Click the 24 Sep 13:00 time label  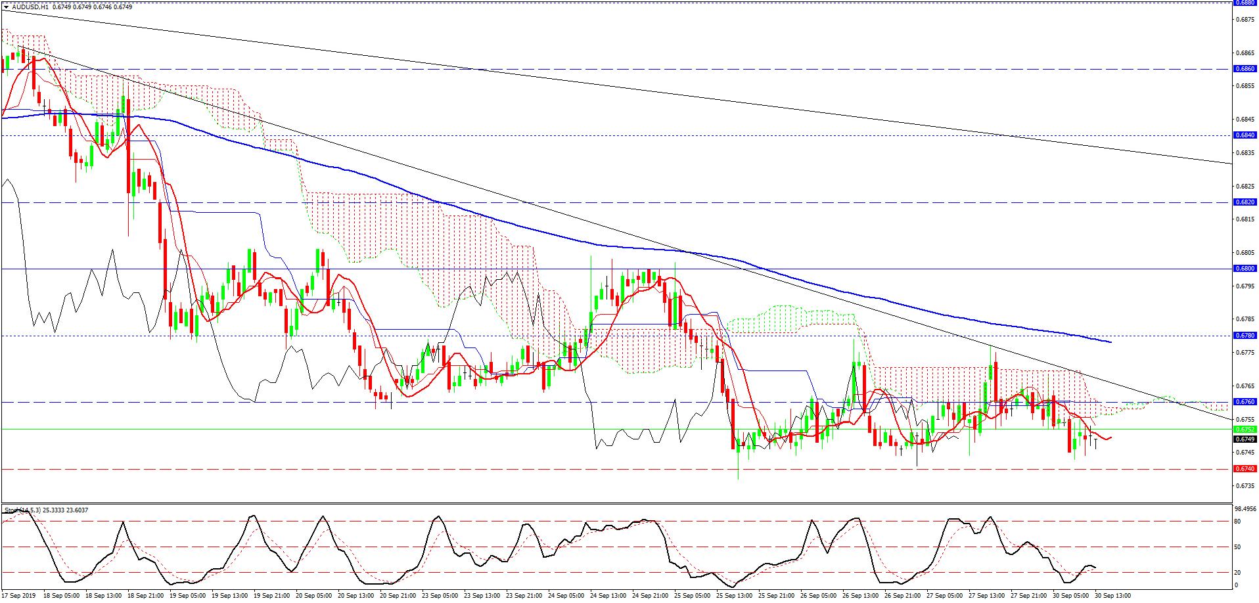608,596
